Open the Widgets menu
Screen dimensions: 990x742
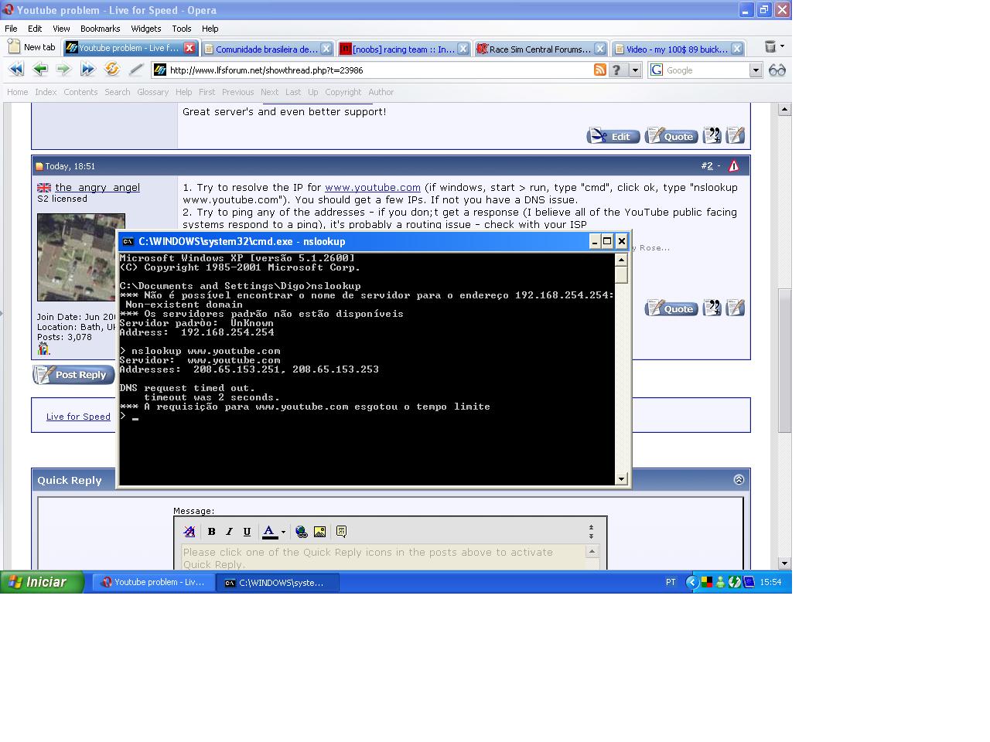click(x=146, y=28)
